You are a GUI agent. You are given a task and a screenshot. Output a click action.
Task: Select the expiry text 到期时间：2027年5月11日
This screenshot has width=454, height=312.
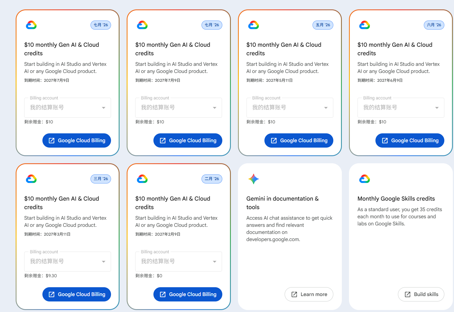pyautogui.click(x=270, y=80)
